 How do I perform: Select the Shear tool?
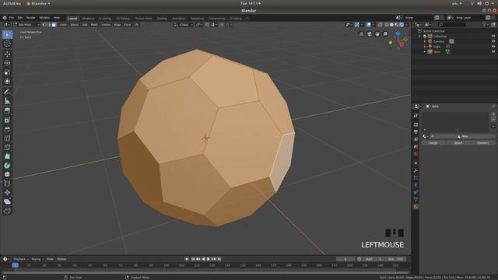tap(7, 201)
